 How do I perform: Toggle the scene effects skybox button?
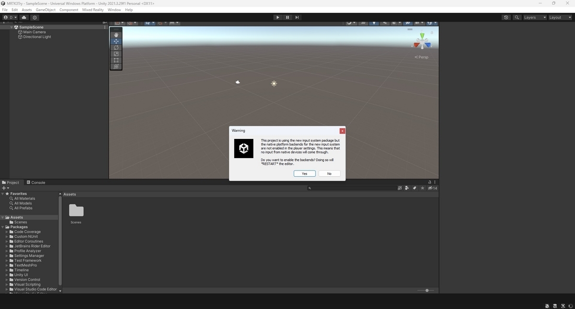pyautogui.click(x=394, y=23)
